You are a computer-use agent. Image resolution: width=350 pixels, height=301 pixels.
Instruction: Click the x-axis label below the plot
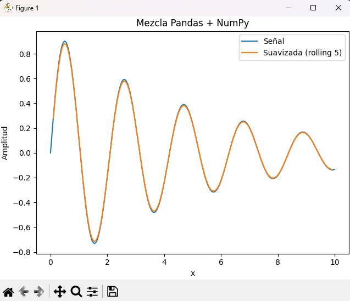(x=192, y=273)
